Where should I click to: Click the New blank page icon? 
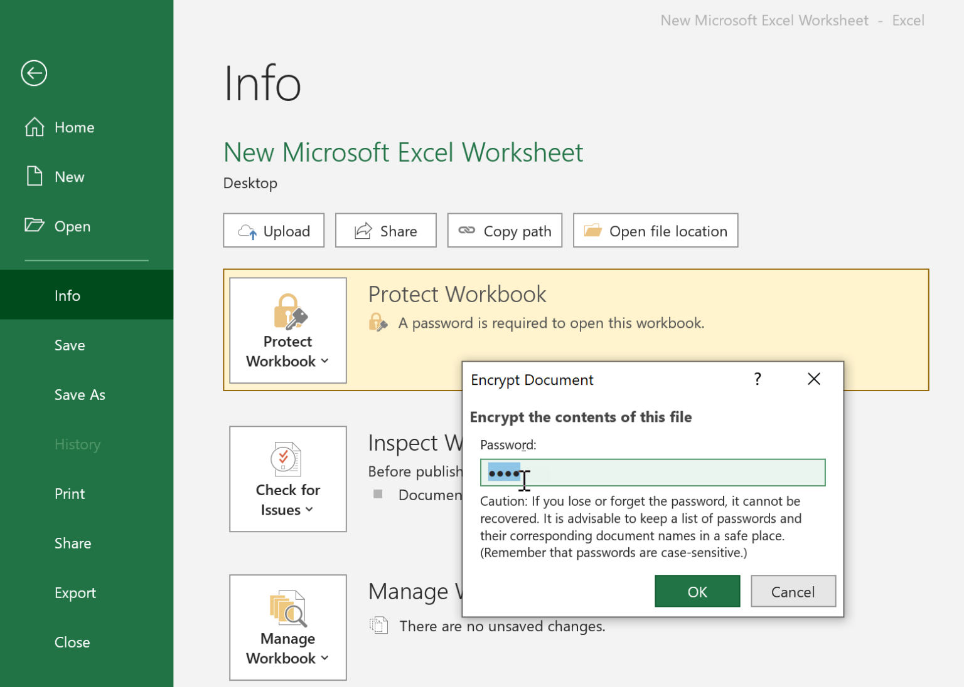(x=35, y=176)
